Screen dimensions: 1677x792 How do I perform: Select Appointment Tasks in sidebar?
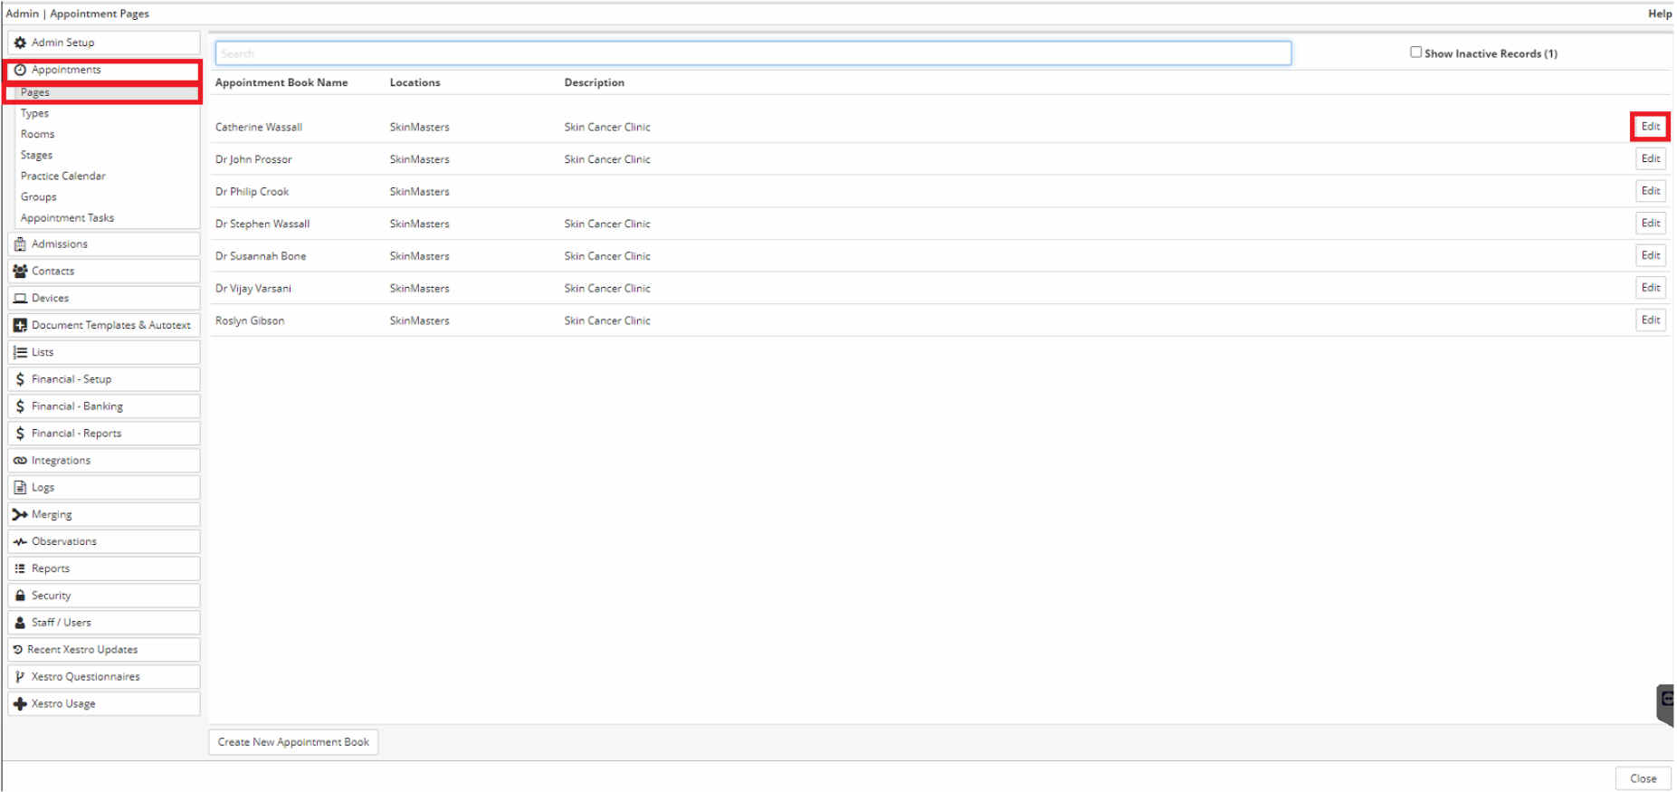[x=68, y=218]
